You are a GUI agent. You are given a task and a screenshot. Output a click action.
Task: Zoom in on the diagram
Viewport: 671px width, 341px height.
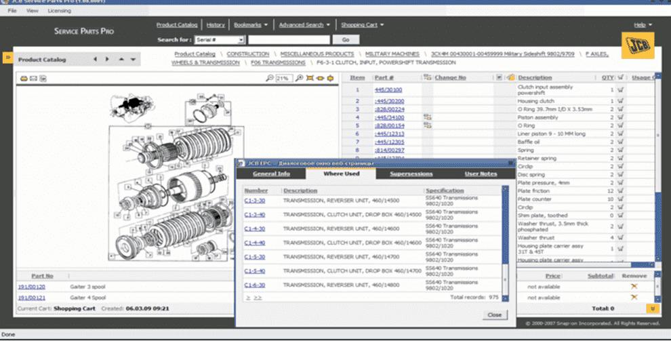[299, 78]
